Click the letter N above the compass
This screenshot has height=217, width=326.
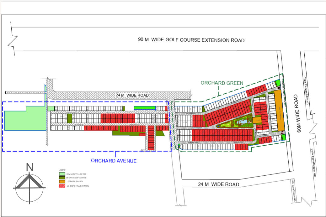(29, 167)
